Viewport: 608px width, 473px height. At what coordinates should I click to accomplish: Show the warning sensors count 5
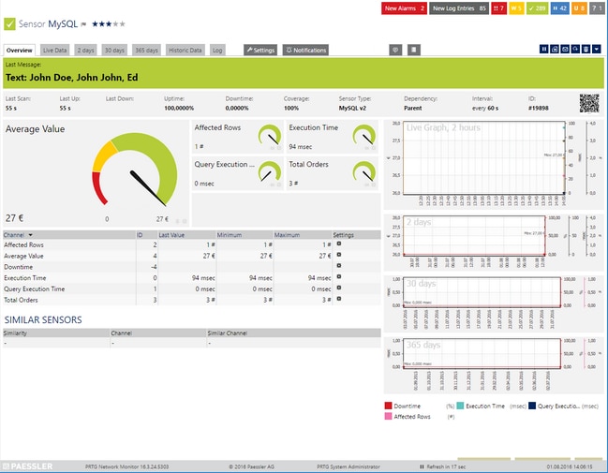[516, 8]
